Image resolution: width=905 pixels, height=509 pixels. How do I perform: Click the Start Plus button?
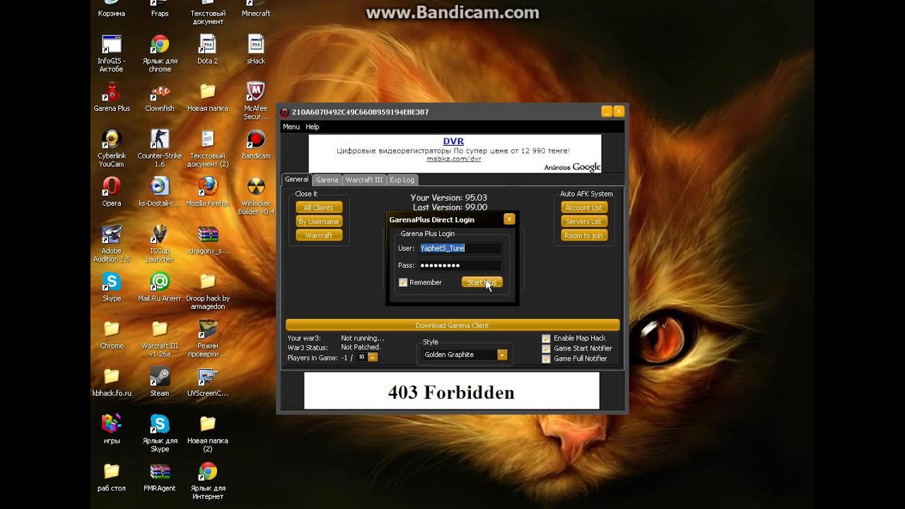pos(482,282)
